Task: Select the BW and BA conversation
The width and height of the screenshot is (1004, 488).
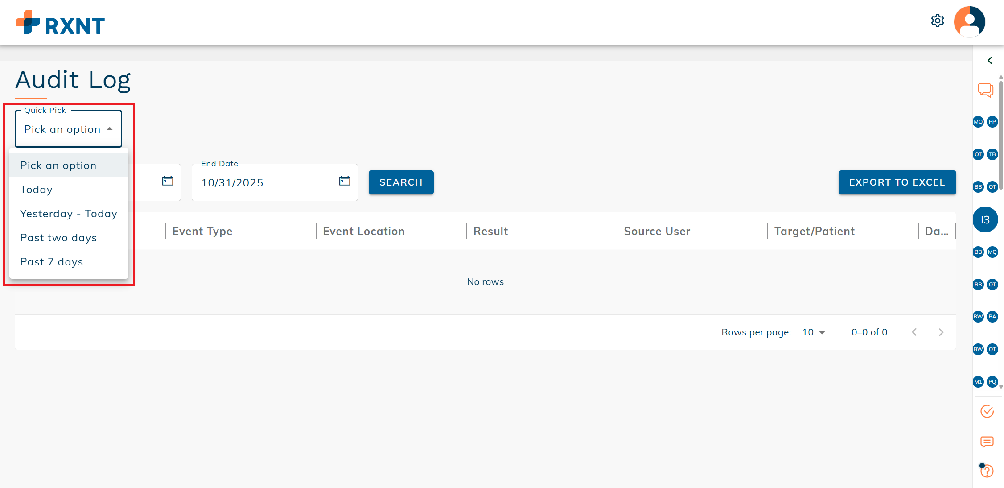Action: pos(985,317)
